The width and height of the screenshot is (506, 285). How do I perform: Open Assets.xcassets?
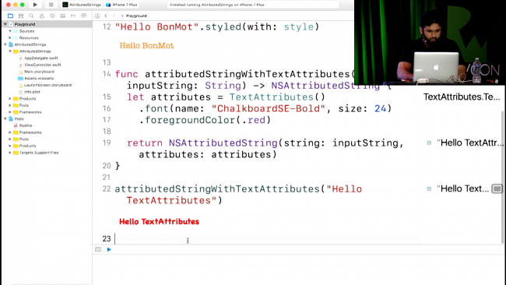(x=39, y=79)
